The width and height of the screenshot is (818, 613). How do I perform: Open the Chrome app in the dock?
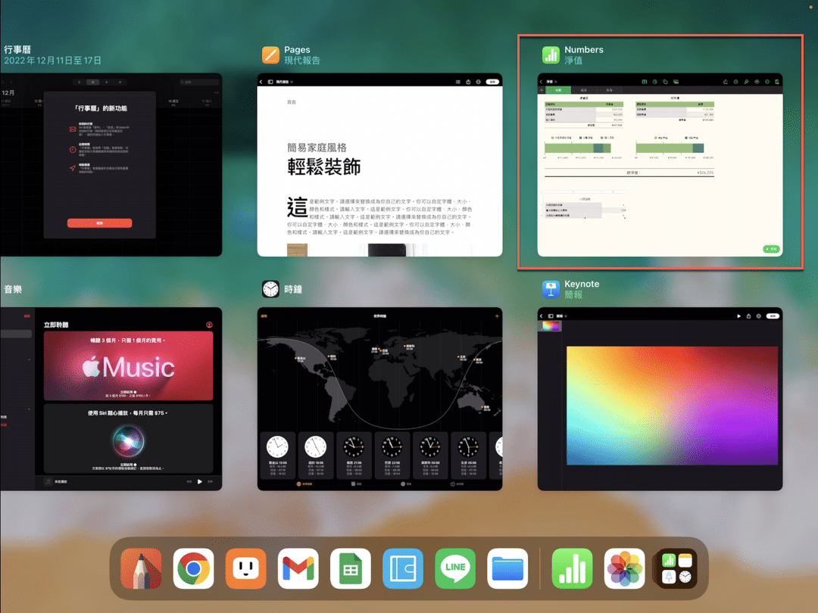(x=193, y=568)
